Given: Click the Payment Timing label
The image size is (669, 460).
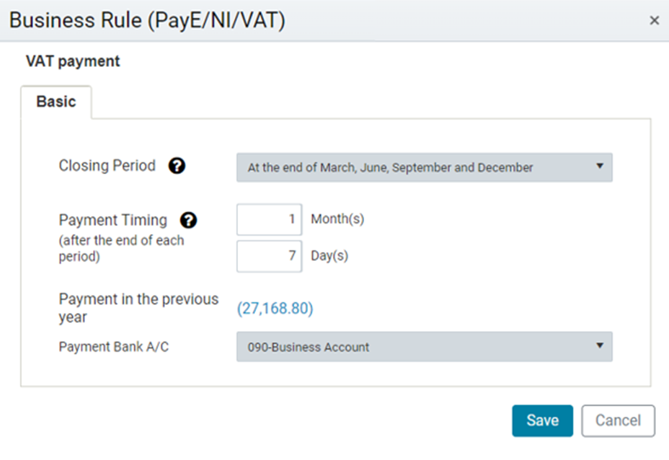Looking at the screenshot, I should 112,220.
